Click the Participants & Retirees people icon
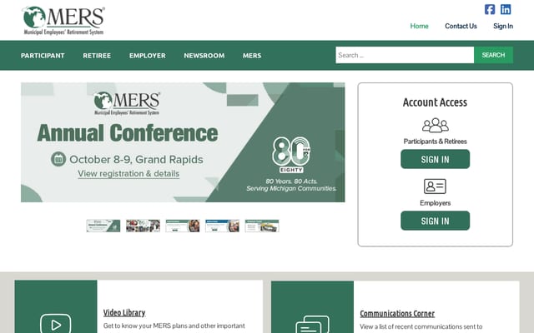The height and width of the screenshot is (333, 534). [x=436, y=125]
